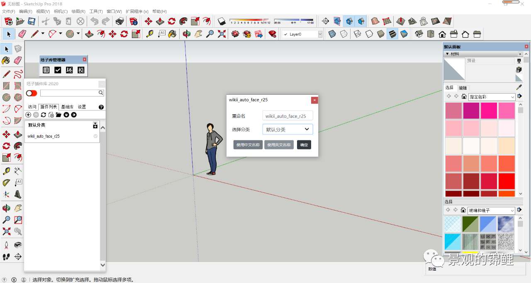The width and height of the screenshot is (531, 283).
Task: Open the 指定色彩 material library dropdown
Action: coord(492,97)
